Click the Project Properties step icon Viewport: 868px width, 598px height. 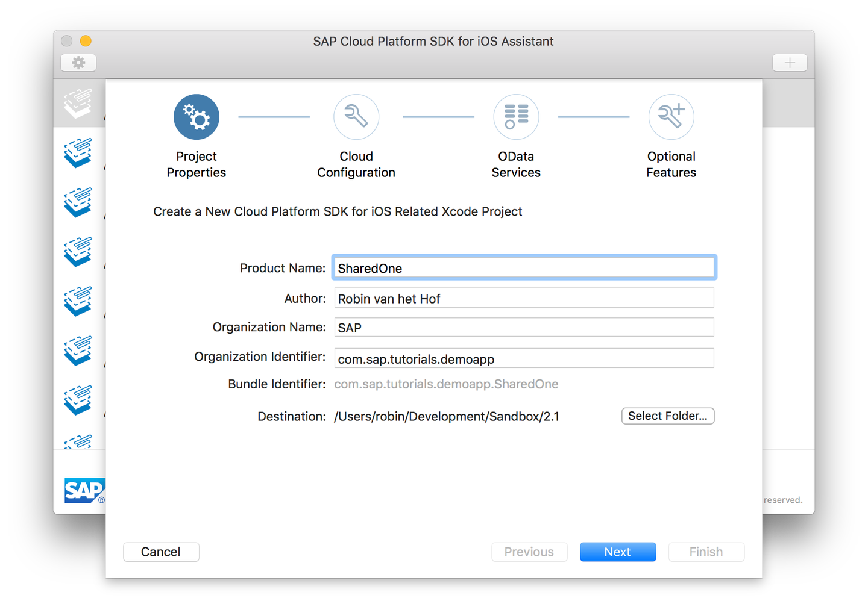[x=196, y=117]
